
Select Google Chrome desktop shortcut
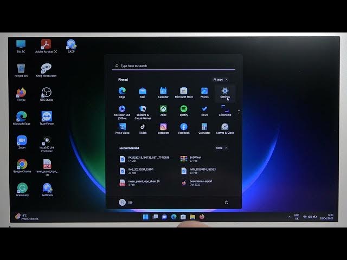pyautogui.click(x=22, y=166)
